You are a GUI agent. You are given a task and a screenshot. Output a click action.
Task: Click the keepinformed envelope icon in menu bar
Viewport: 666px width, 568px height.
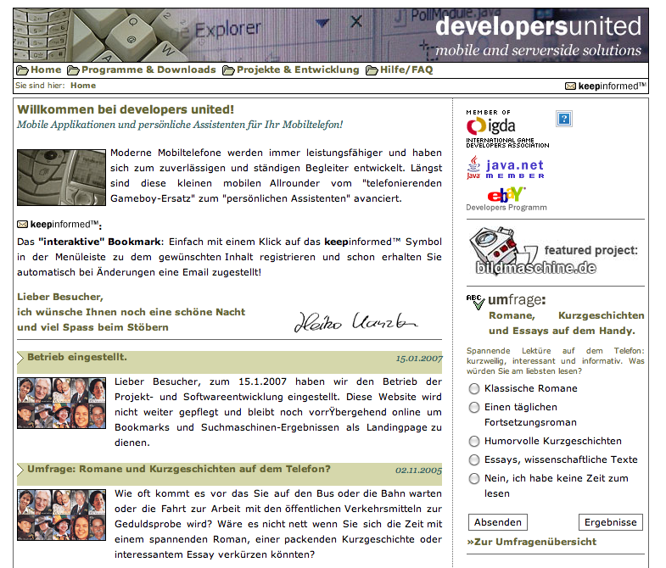[570, 86]
